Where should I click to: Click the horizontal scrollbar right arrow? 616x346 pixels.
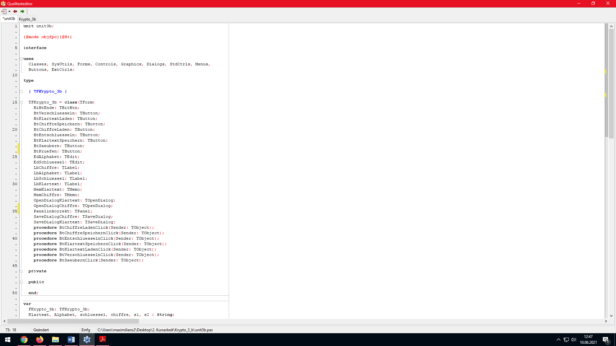606,321
